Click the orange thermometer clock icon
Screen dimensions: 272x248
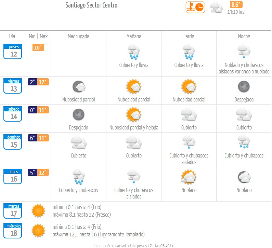(x=195, y=7)
